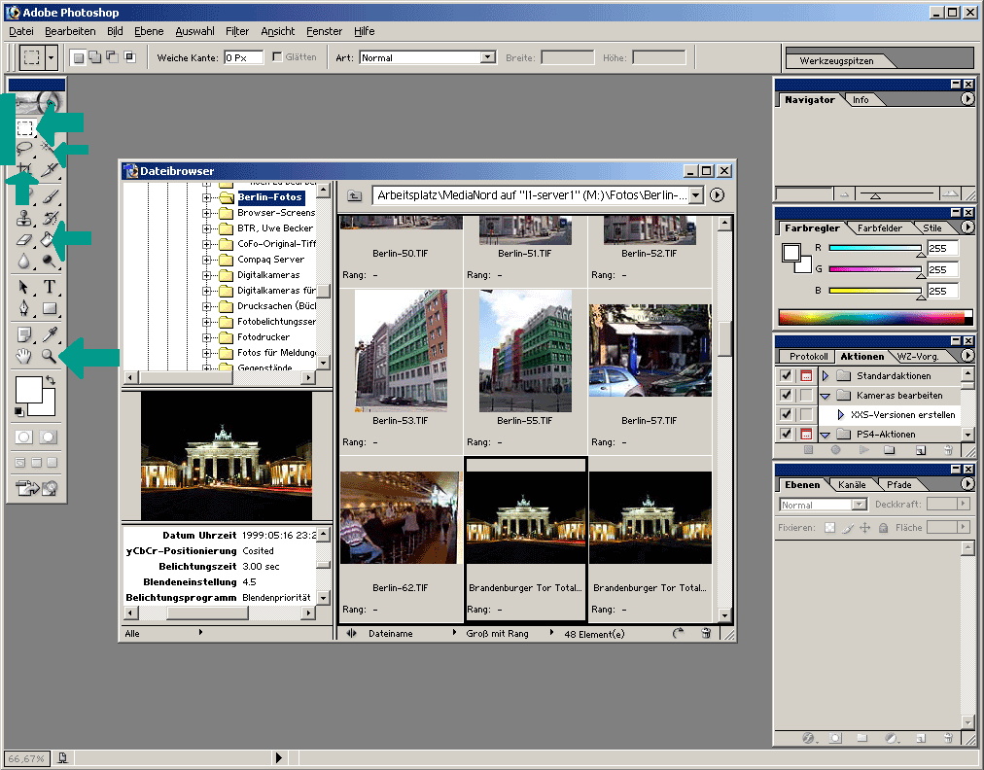Choose the Type text tool

click(49, 287)
